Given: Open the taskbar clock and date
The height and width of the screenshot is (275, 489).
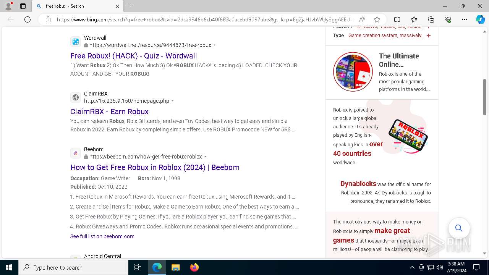Looking at the screenshot, I should (456, 267).
